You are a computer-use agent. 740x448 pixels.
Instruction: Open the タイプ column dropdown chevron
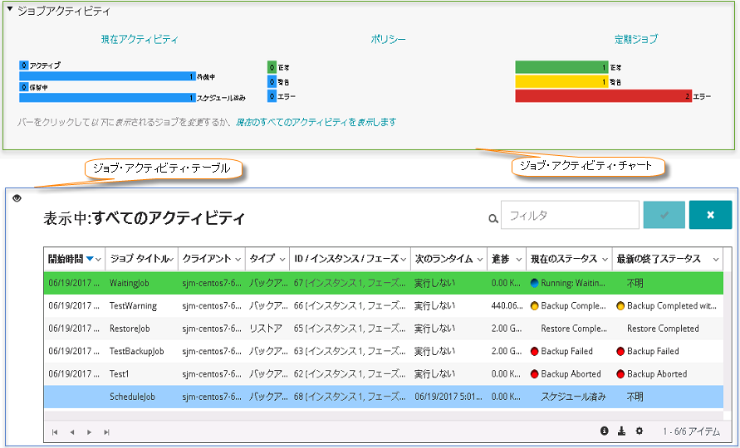[282, 260]
